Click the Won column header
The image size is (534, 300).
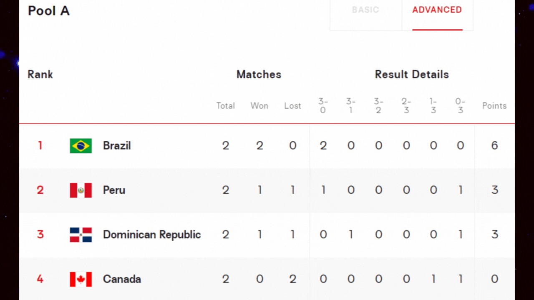(259, 106)
